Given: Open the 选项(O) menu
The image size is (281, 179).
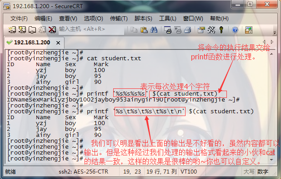Looking at the screenshot, I should 93,19.
